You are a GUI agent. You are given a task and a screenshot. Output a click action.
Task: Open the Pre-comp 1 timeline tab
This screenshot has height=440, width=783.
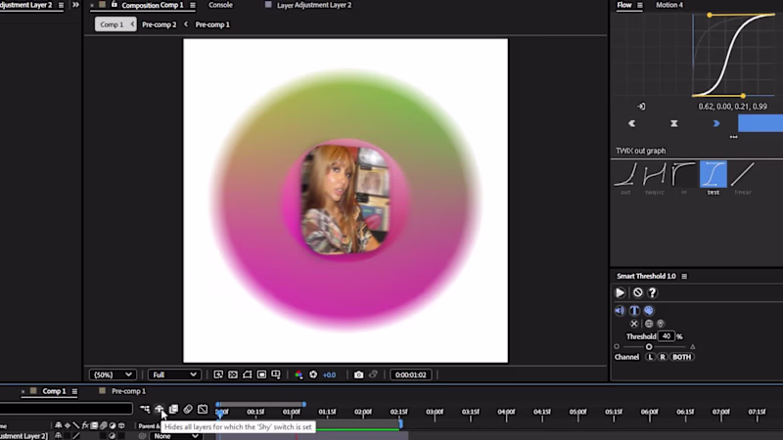129,391
